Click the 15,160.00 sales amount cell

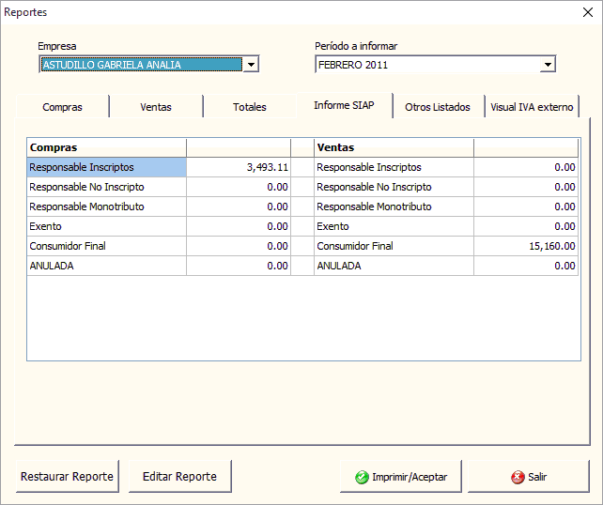pyautogui.click(x=526, y=246)
